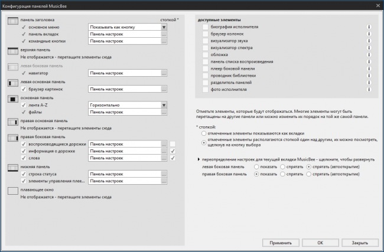Open settings button for браузер картинок
The image size is (384, 252).
click(x=164, y=89)
